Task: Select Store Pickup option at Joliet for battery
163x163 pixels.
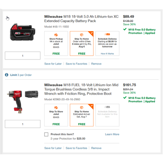Action: point(56,43)
